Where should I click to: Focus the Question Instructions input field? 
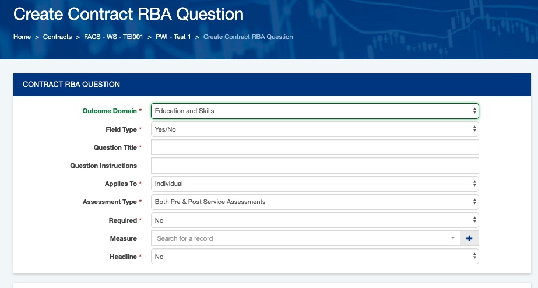click(315, 166)
